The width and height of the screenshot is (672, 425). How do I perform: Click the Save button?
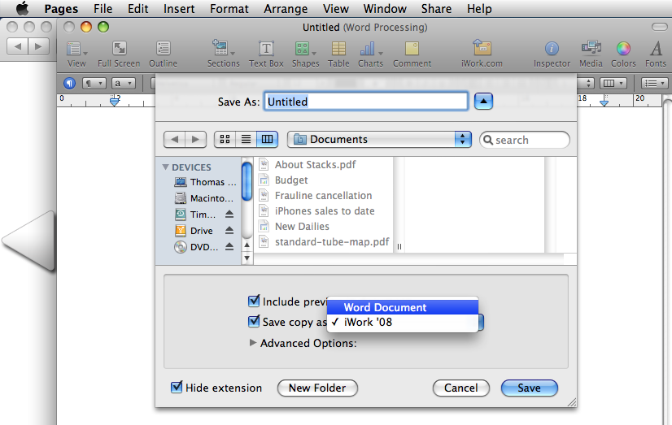coord(530,388)
